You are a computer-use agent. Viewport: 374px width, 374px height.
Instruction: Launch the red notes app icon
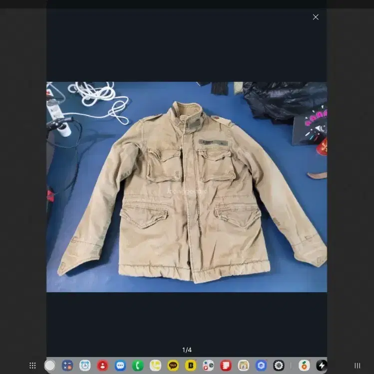click(x=226, y=366)
